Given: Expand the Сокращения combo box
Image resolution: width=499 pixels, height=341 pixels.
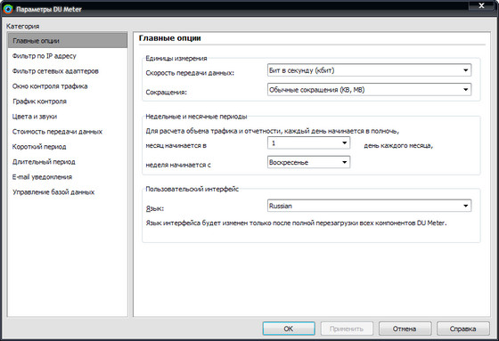Looking at the screenshot, I should (x=369, y=89).
